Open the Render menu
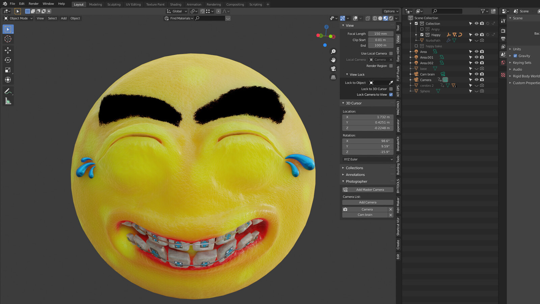Viewport: 540px width, 304px height. click(33, 4)
